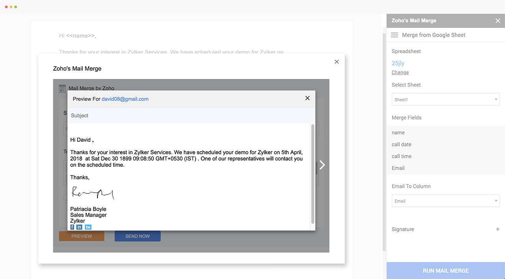Screen dimensions: 505x279
Task: Click the green macOS window dot
Action: [x=16, y=7]
